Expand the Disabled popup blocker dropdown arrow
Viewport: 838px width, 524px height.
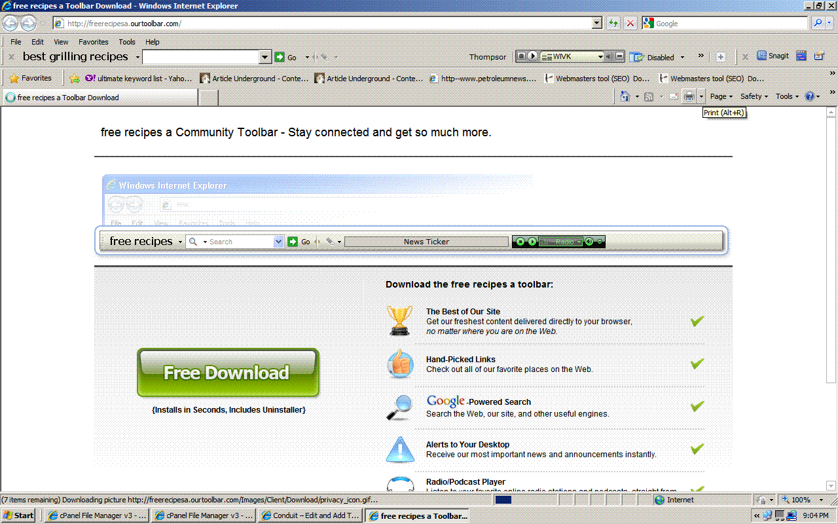[x=682, y=58]
